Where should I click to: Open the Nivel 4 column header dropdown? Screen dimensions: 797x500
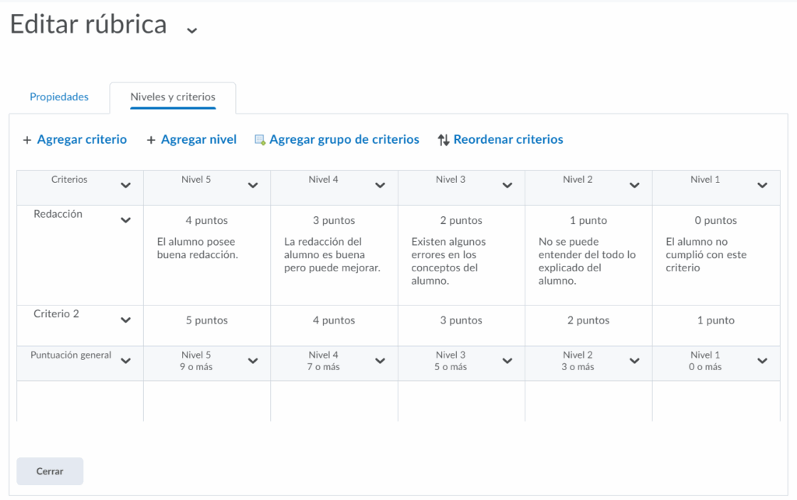click(380, 185)
